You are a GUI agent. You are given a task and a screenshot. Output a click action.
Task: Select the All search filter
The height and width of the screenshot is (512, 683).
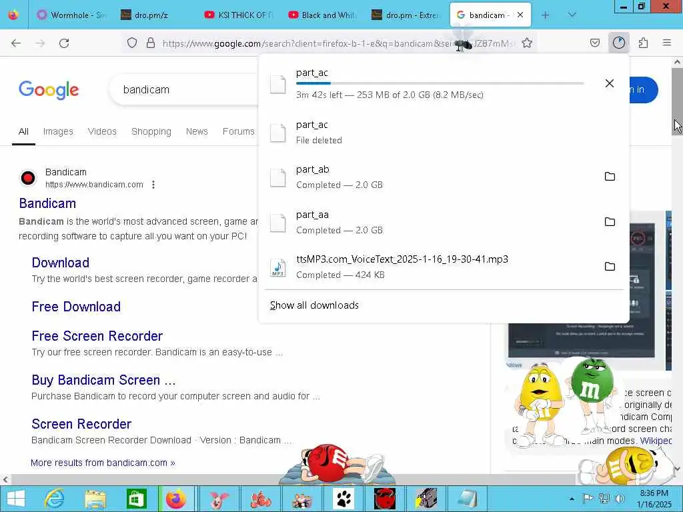(23, 131)
